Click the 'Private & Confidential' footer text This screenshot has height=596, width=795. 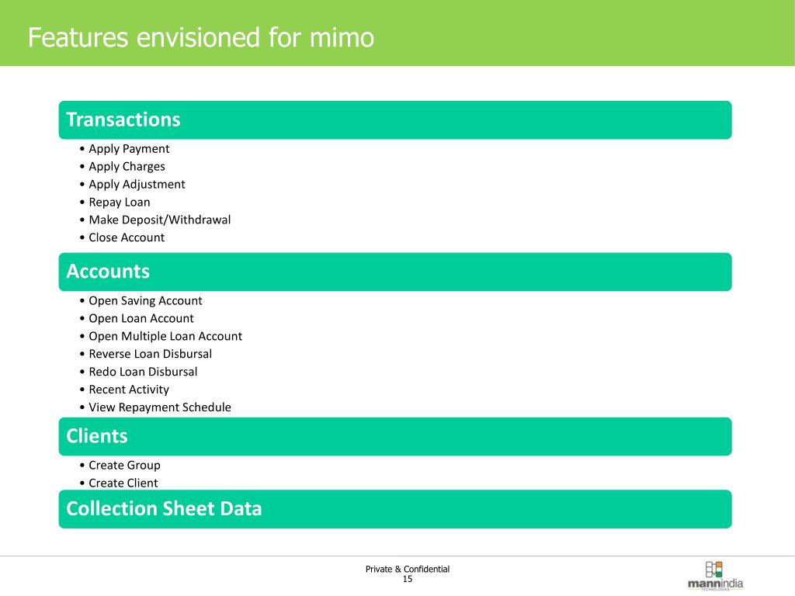pos(408,569)
